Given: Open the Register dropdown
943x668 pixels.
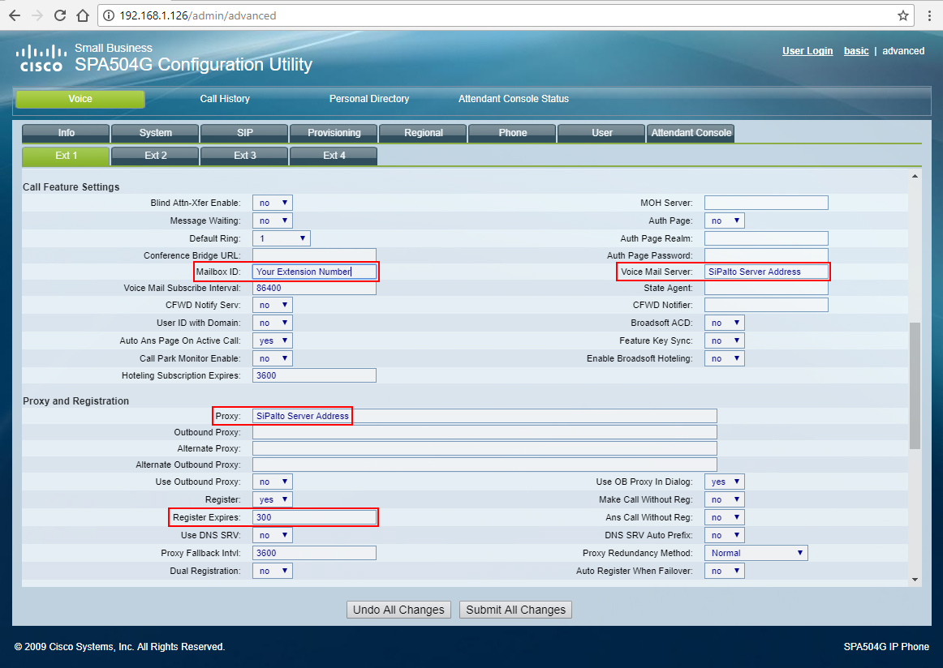Looking at the screenshot, I should (273, 499).
